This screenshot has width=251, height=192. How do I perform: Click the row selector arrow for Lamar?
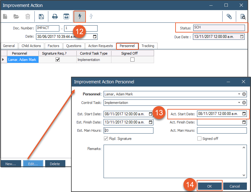4,60
